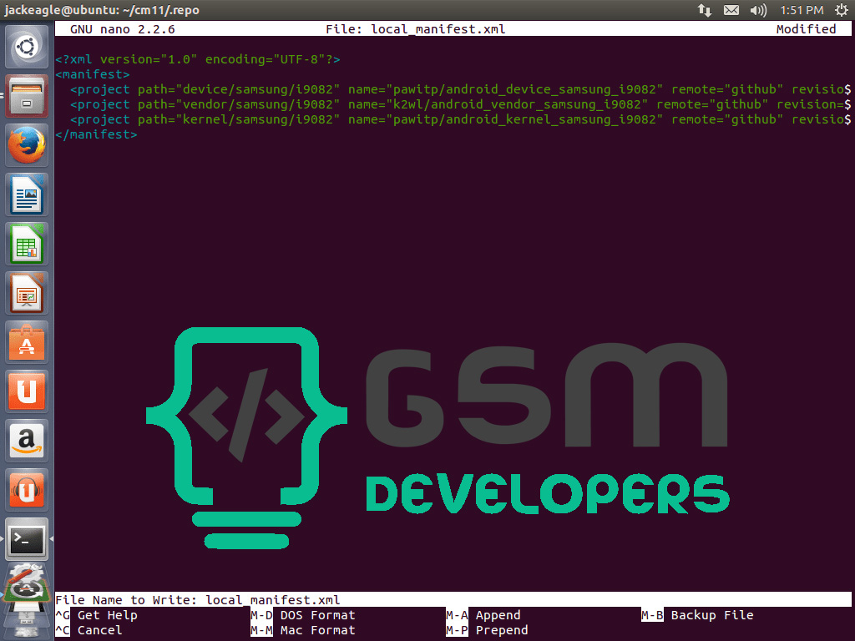Click the M-B Backup File option
This screenshot has width=855, height=641.
point(697,615)
